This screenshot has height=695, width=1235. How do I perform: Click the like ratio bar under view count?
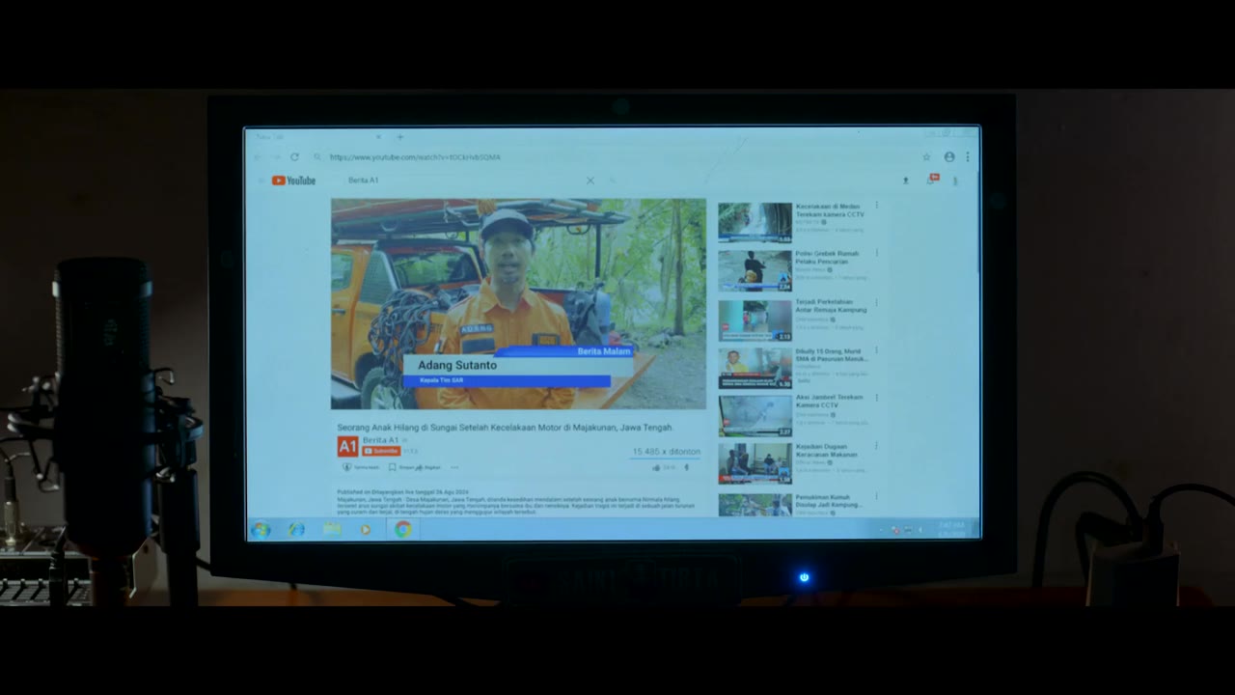click(x=665, y=459)
